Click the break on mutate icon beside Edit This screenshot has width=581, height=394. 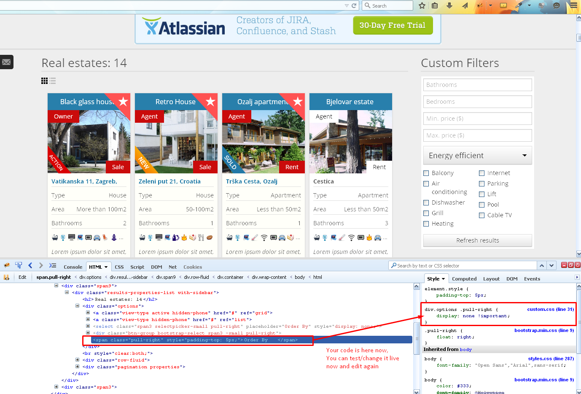[6, 277]
